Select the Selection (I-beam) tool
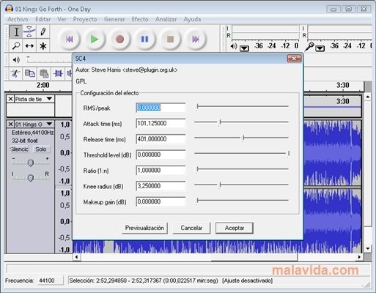 (16, 31)
